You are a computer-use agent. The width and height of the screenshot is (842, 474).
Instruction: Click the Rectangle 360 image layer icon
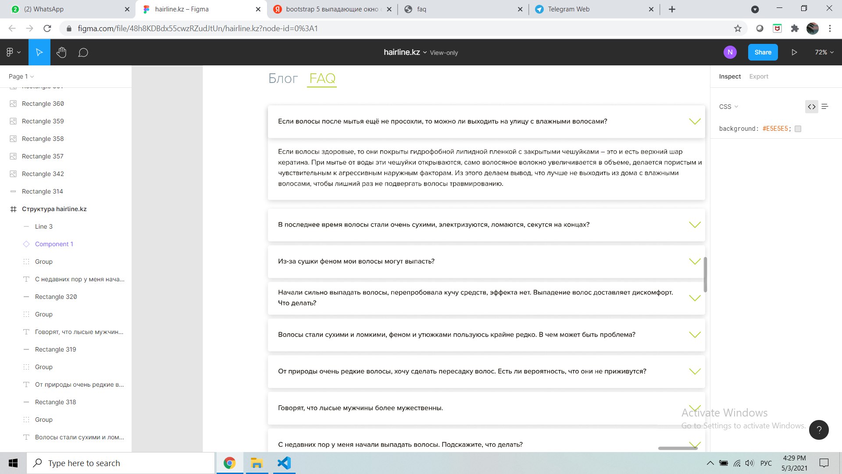click(x=13, y=104)
